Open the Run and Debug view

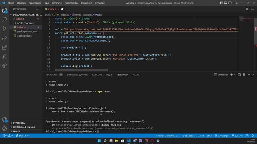point(4,38)
